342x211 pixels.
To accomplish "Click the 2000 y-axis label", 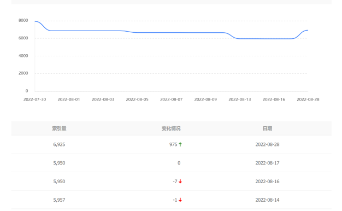I will click(23, 73).
